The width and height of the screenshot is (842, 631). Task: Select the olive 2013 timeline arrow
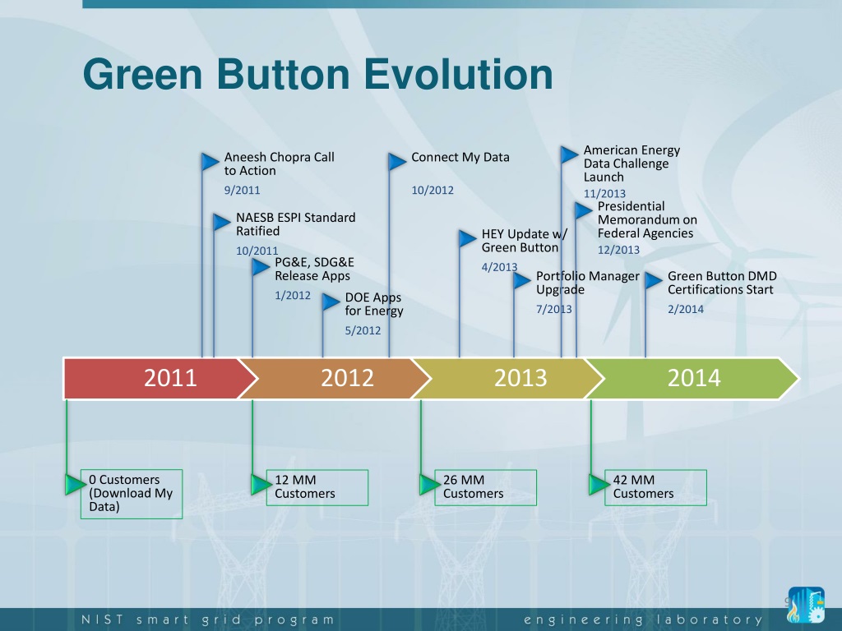[507, 378]
